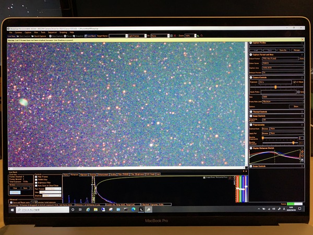This screenshot has width=313, height=235.
Task: Click the top histogram stretch auto icon
Action: coord(302,152)
